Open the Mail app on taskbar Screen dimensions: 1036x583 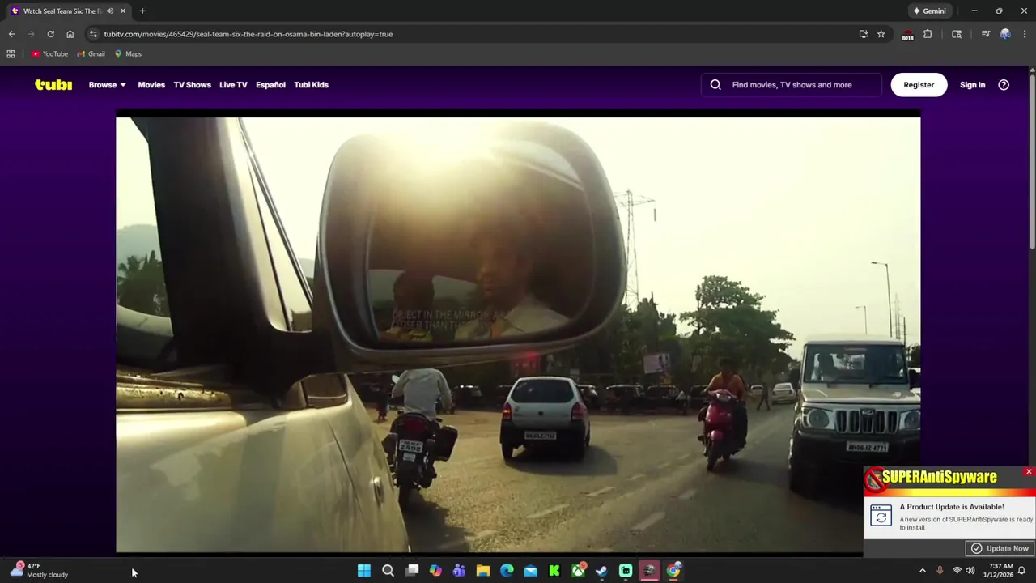point(531,571)
